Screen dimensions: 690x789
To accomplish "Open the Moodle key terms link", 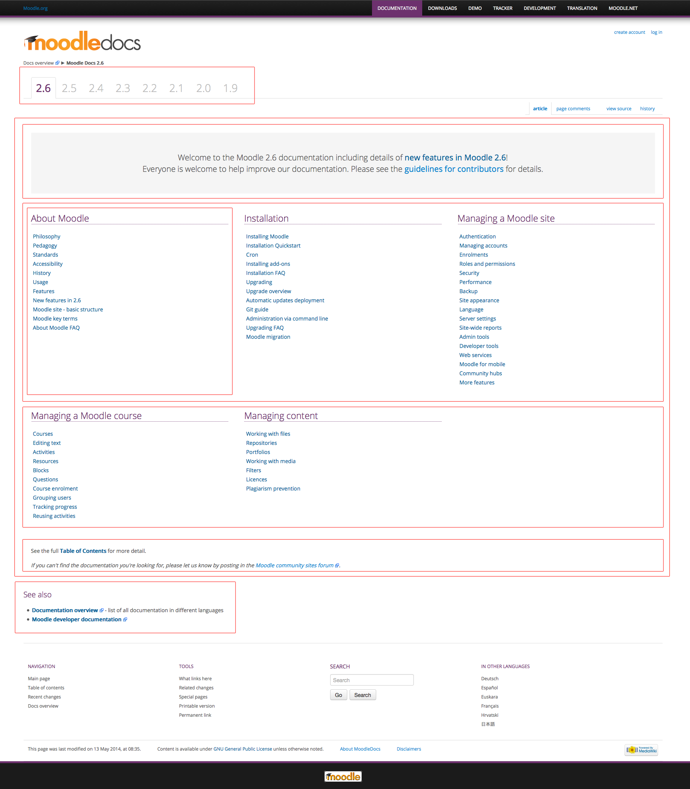I will point(55,318).
